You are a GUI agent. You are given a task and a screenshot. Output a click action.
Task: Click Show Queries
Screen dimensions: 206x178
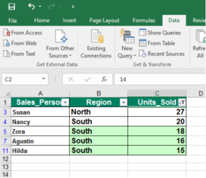[160, 33]
